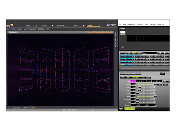This screenshot has width=179, height=130.
Task: Click the magenta Color swatch
Action: (x=133, y=81)
